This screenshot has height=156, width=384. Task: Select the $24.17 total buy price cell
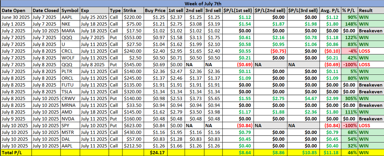(156, 152)
